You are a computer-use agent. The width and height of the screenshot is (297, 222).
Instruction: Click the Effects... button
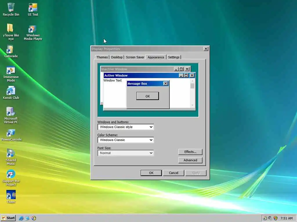(x=190, y=152)
